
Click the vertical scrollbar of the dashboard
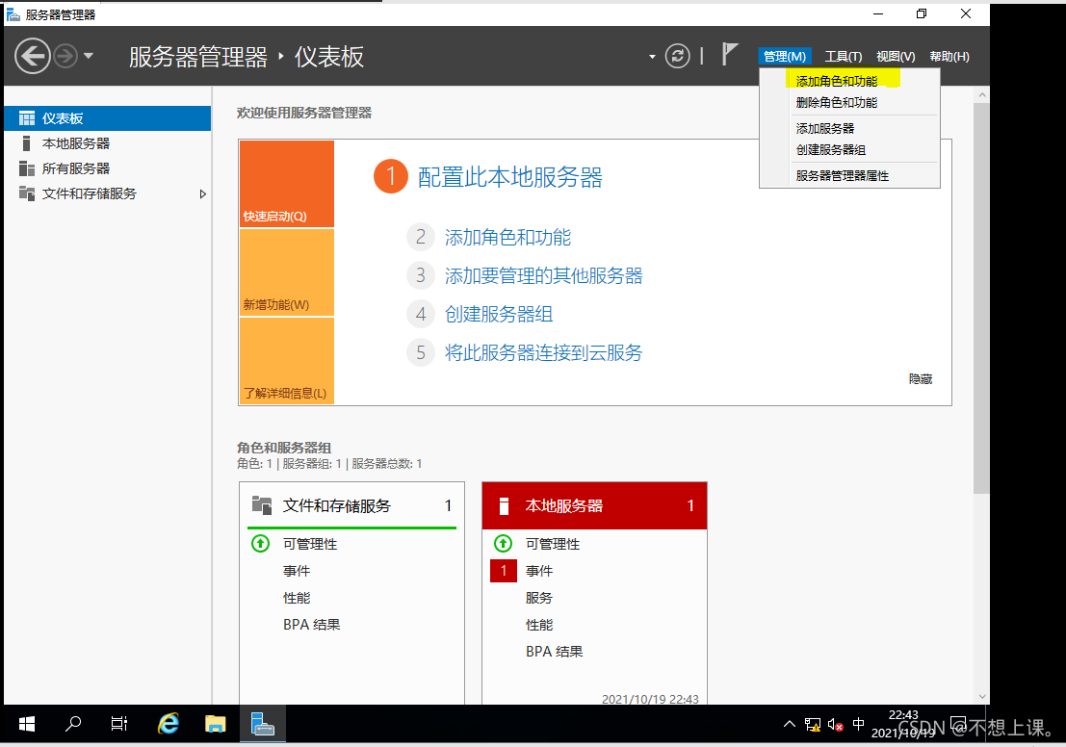[981, 297]
